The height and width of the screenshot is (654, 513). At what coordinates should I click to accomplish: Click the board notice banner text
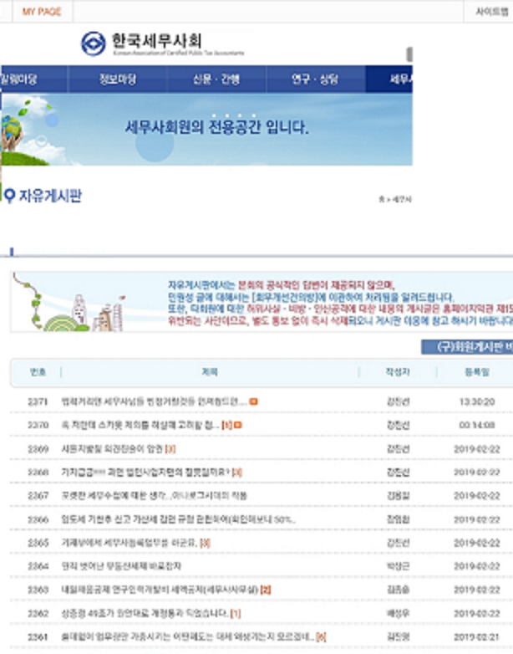tap(340, 304)
